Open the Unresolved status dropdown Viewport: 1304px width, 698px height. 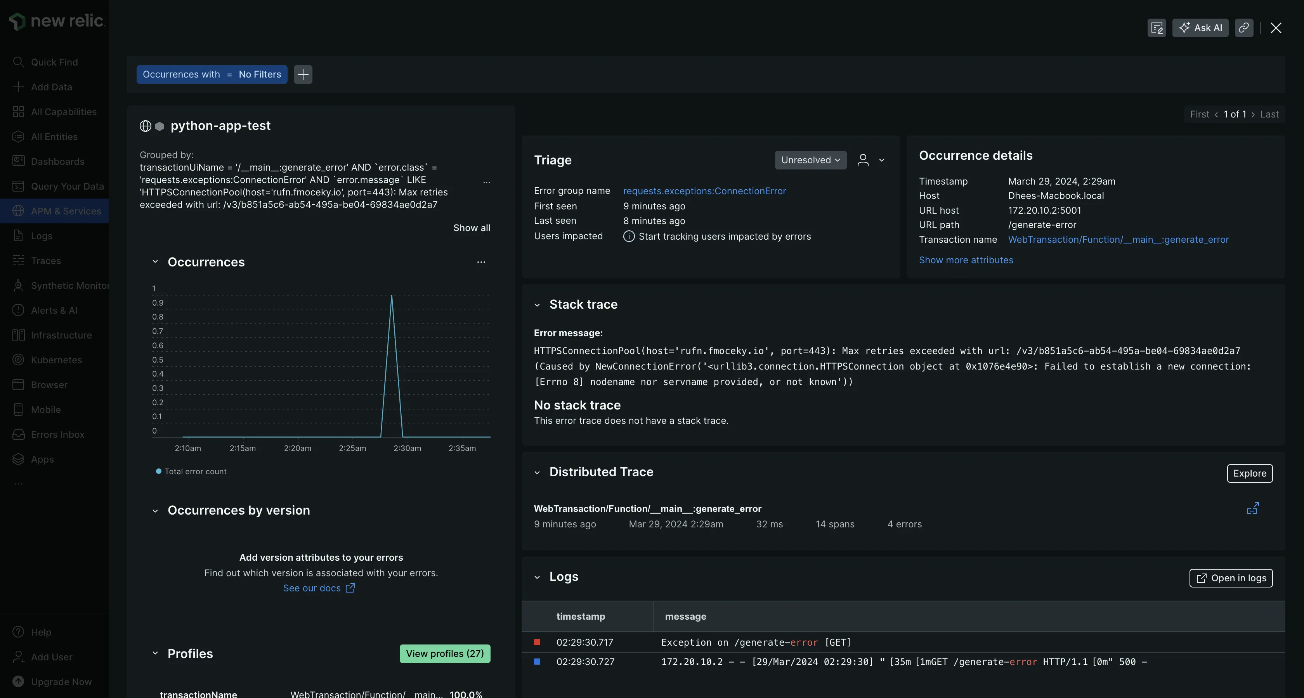[x=810, y=160]
